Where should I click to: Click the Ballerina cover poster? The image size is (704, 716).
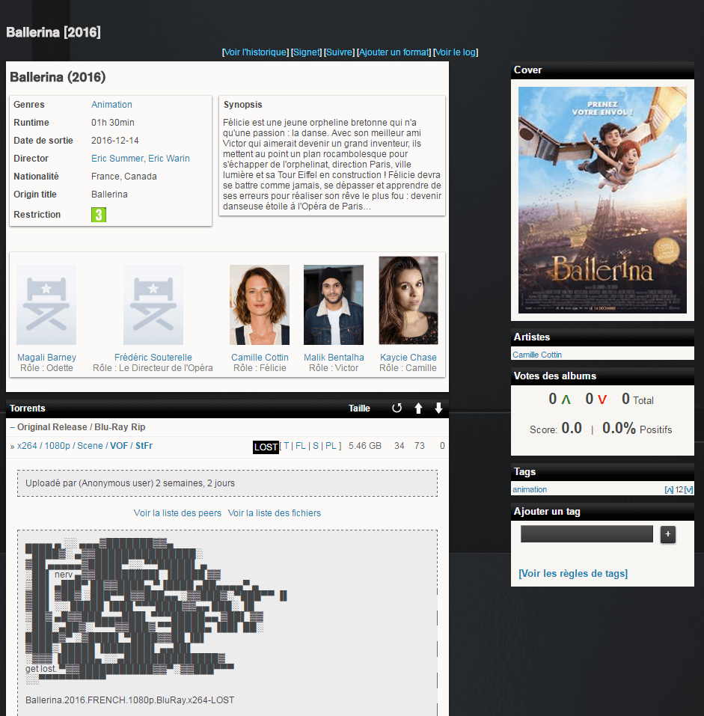point(602,200)
